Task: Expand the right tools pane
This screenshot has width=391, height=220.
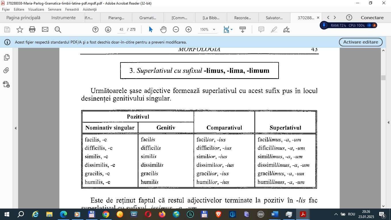Action: coord(388,122)
